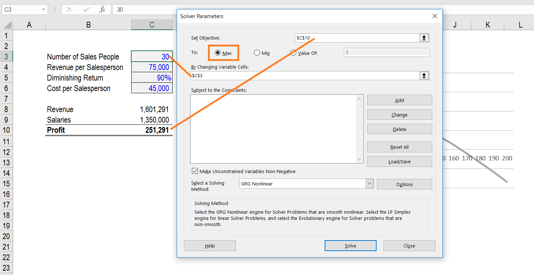The height and width of the screenshot is (275, 534).
Task: Click the select-all corner triangle of the sheet
Action: tap(7, 25)
